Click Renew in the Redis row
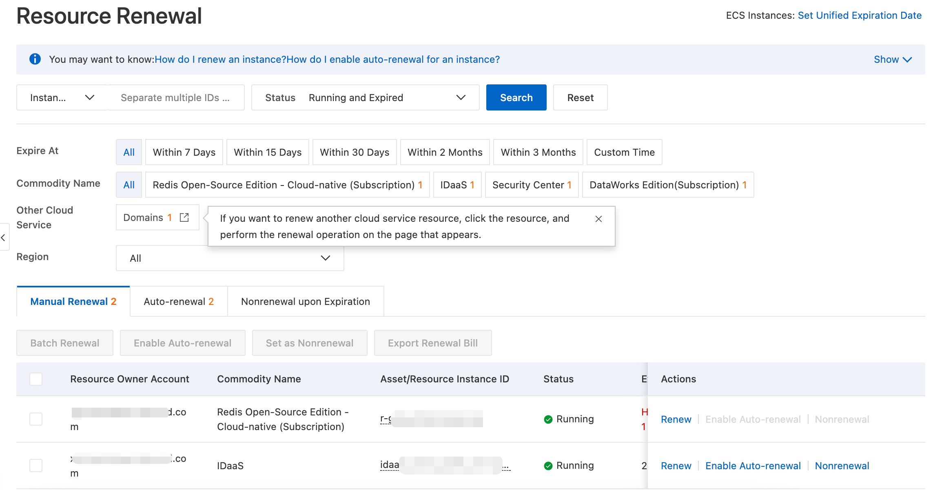Screen dimensions: 944x490 676,419
